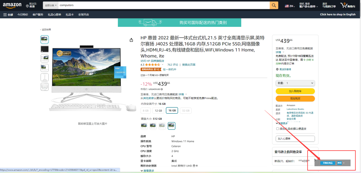Image resolution: width=361 pixels, height=173 pixels.
Task: Click the share icon above product title
Action: (131, 40)
